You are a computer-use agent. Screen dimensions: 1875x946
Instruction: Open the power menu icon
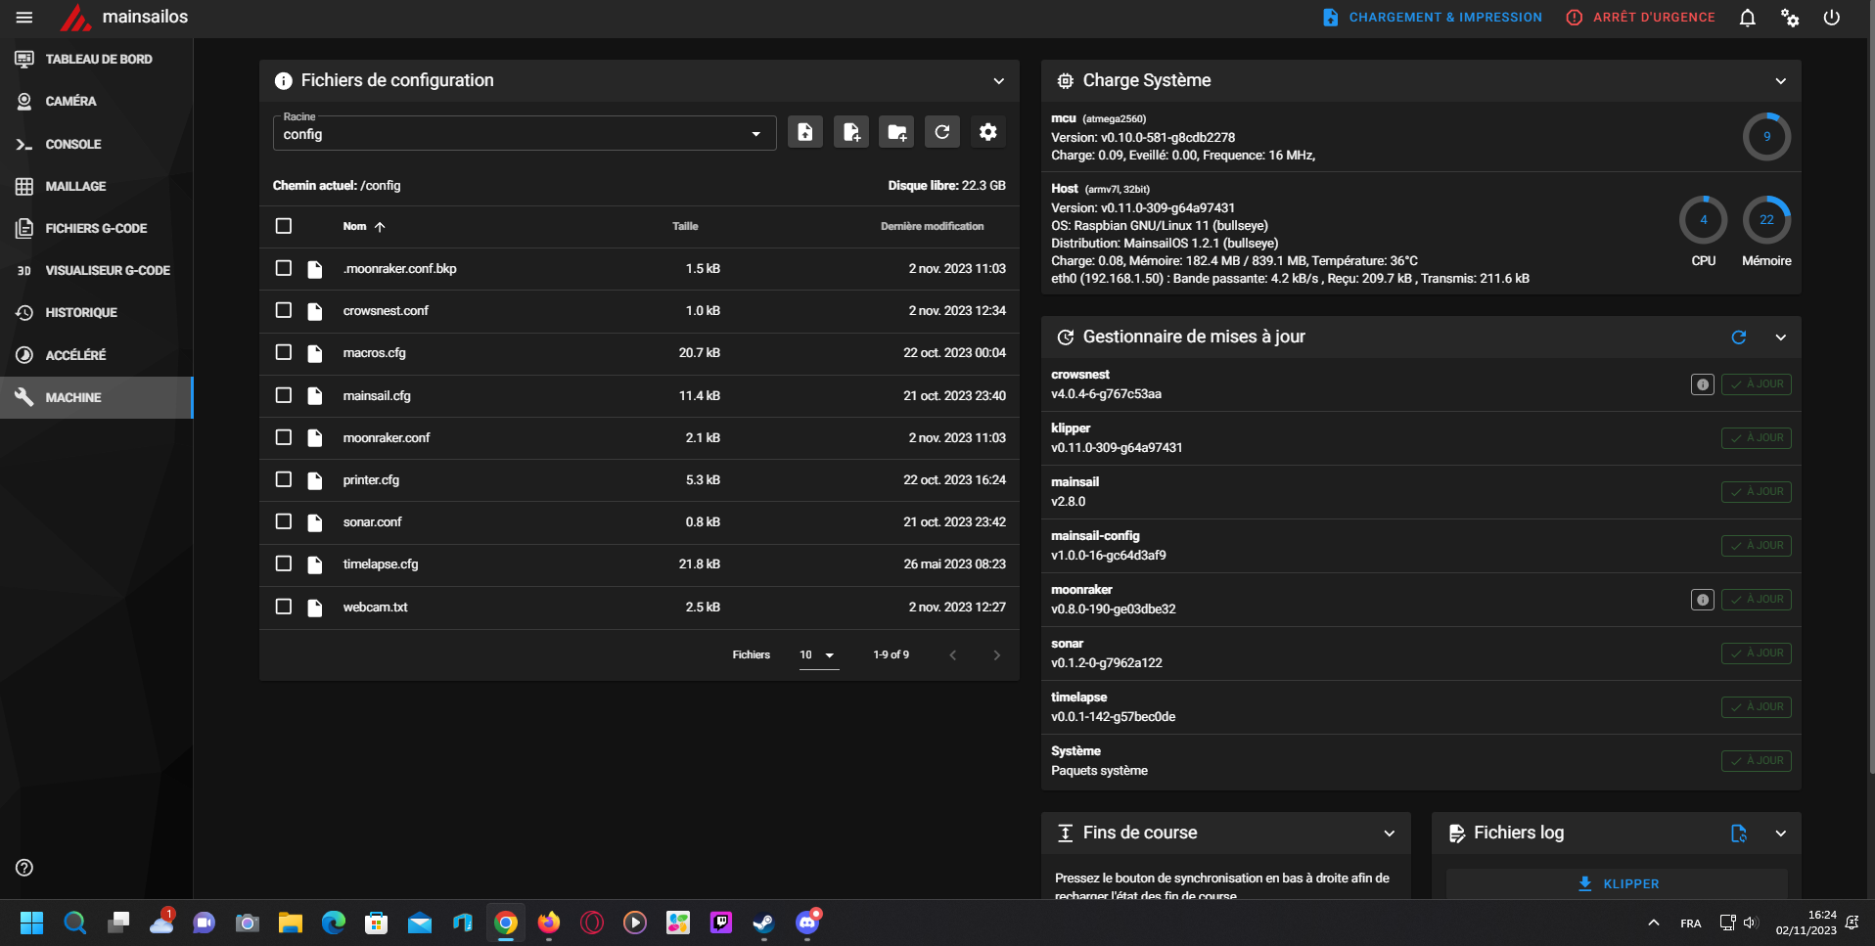1832,18
